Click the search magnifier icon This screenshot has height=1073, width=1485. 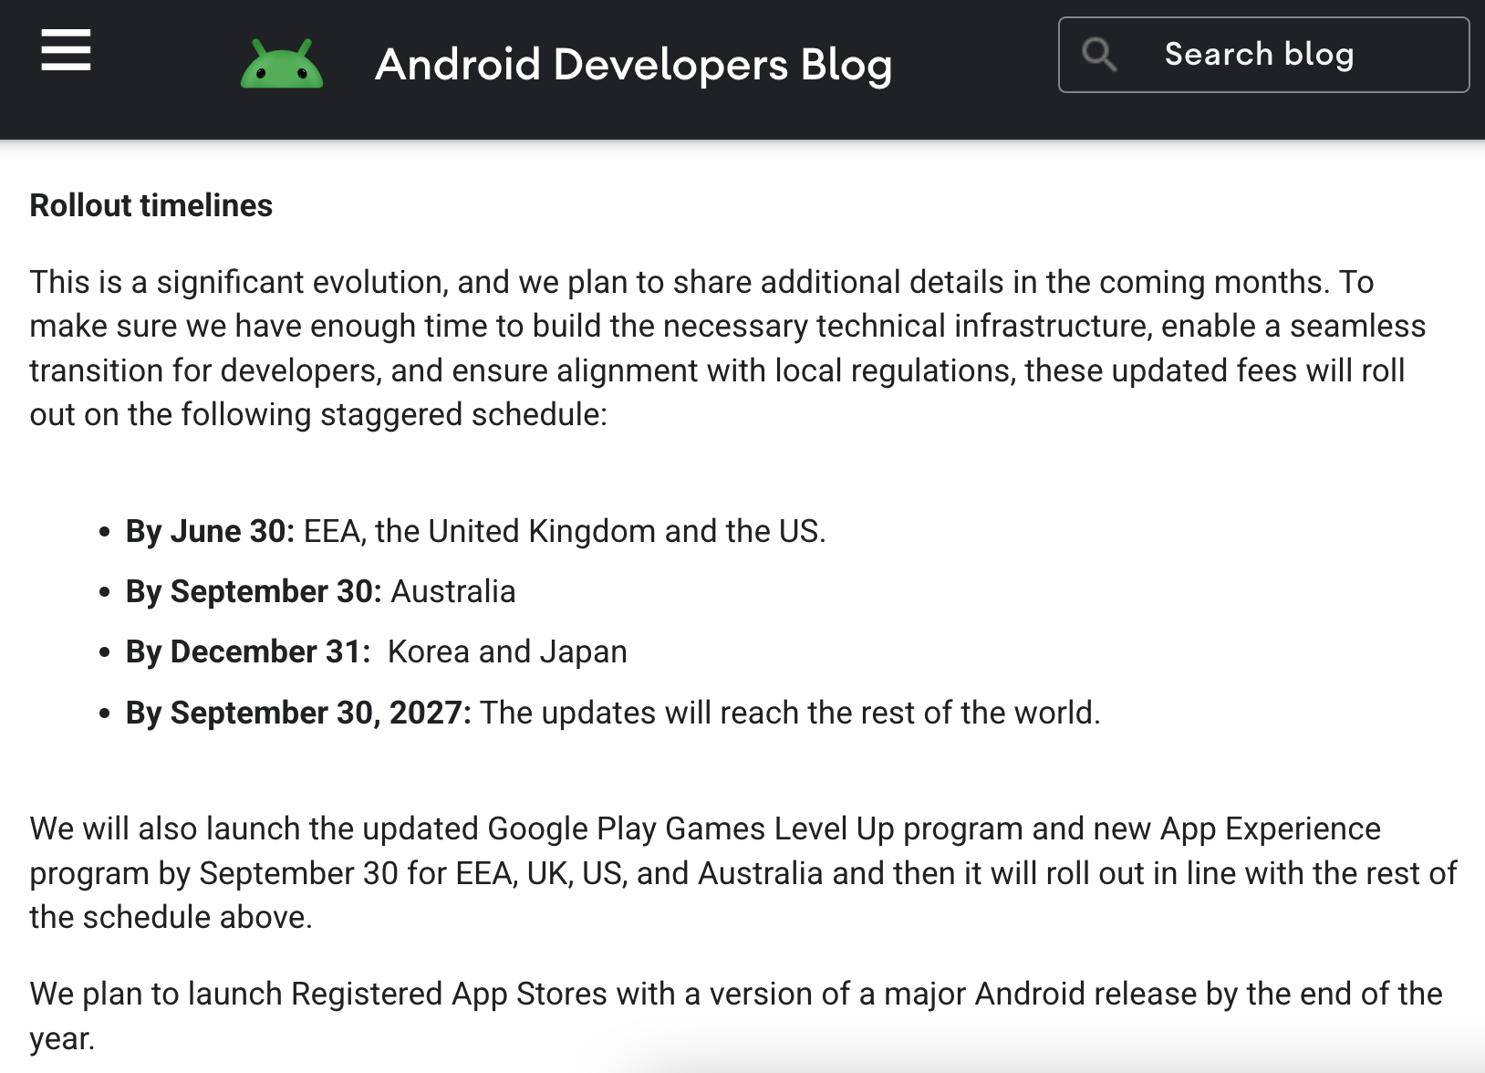[x=1099, y=55]
